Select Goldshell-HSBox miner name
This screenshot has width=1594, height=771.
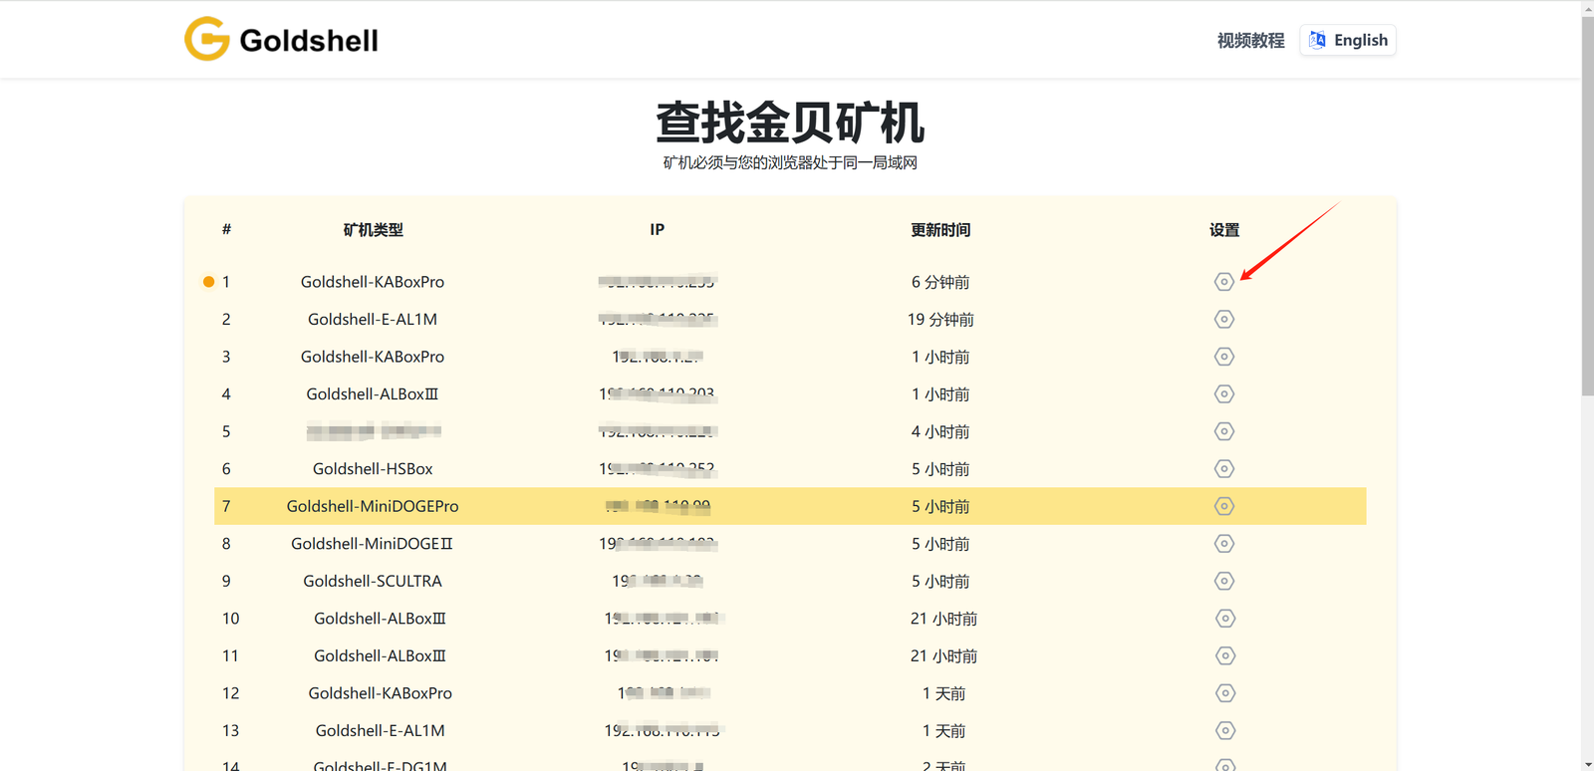pyautogui.click(x=373, y=469)
